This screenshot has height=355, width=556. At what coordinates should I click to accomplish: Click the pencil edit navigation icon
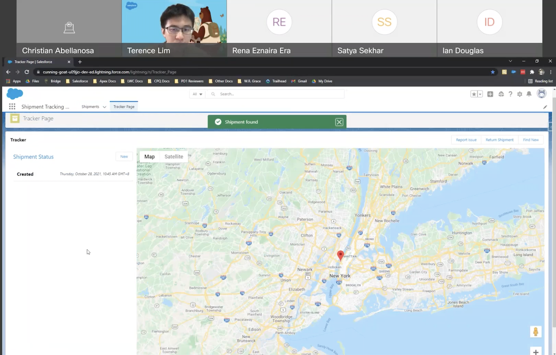(x=545, y=107)
